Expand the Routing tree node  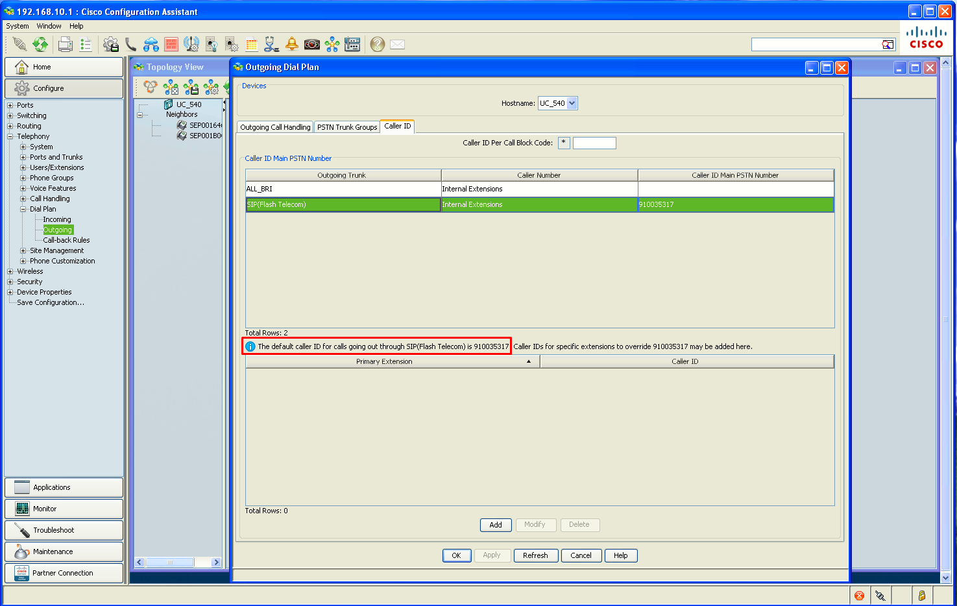tap(10, 126)
